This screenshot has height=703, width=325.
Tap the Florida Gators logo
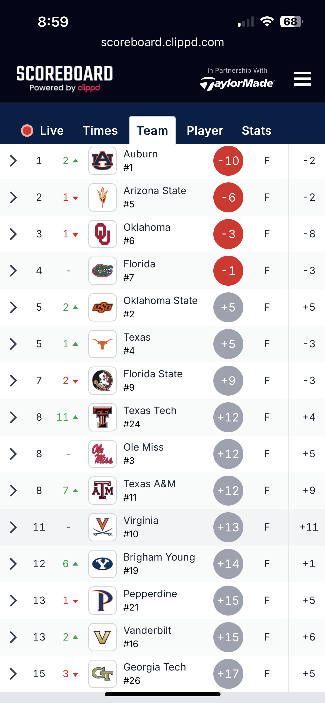(102, 271)
